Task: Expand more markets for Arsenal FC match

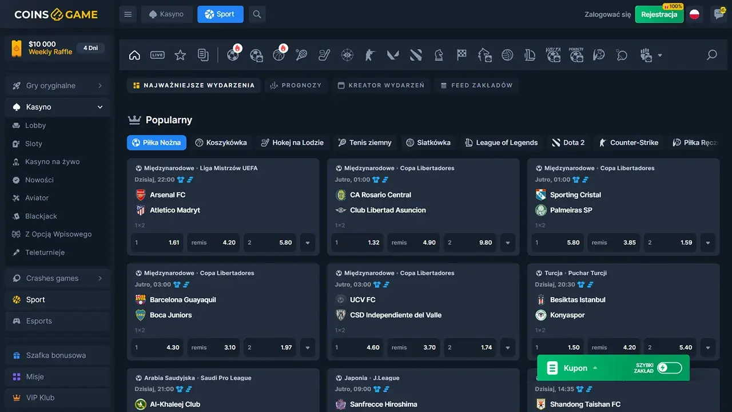Action: (x=308, y=243)
